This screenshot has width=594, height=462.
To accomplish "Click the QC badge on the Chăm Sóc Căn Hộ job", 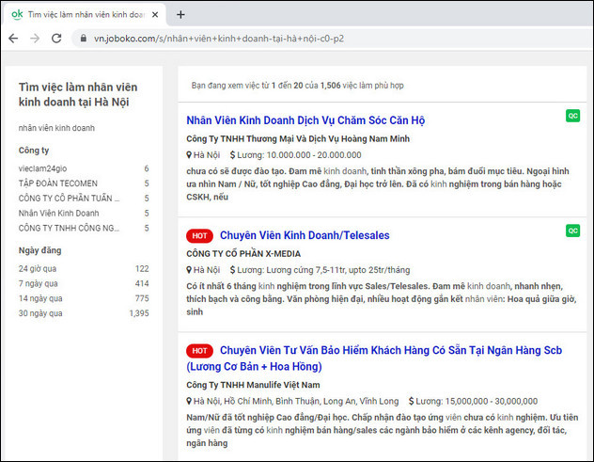I will click(572, 116).
